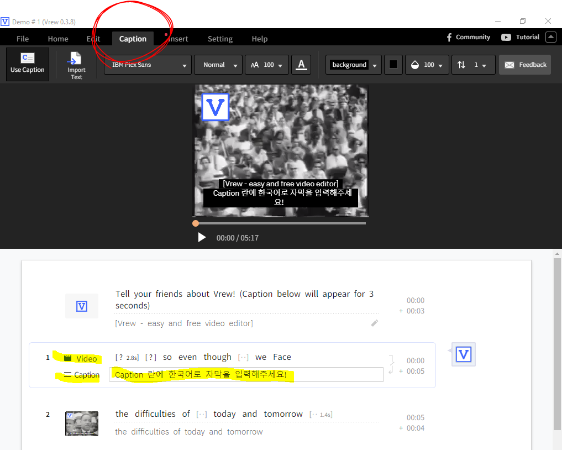Viewport: 562px width, 450px height.
Task: Click the clip 2 video thumbnail
Action: point(82,423)
